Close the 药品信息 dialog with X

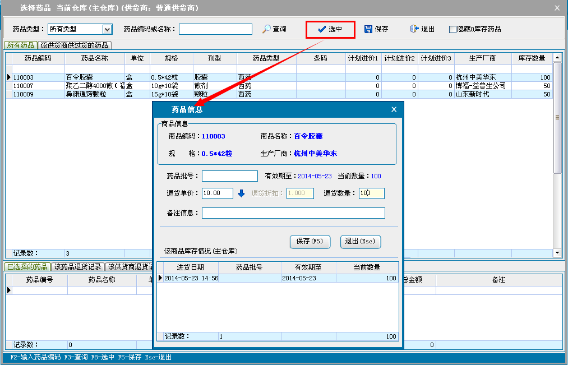[394, 109]
